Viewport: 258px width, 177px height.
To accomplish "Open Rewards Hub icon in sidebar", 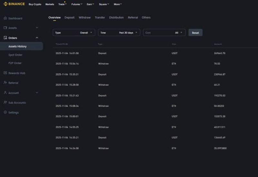I will tap(5, 73).
